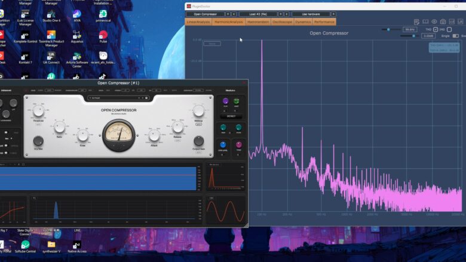
Task: Toggle the IMD checkbox
Action: [x=449, y=29]
